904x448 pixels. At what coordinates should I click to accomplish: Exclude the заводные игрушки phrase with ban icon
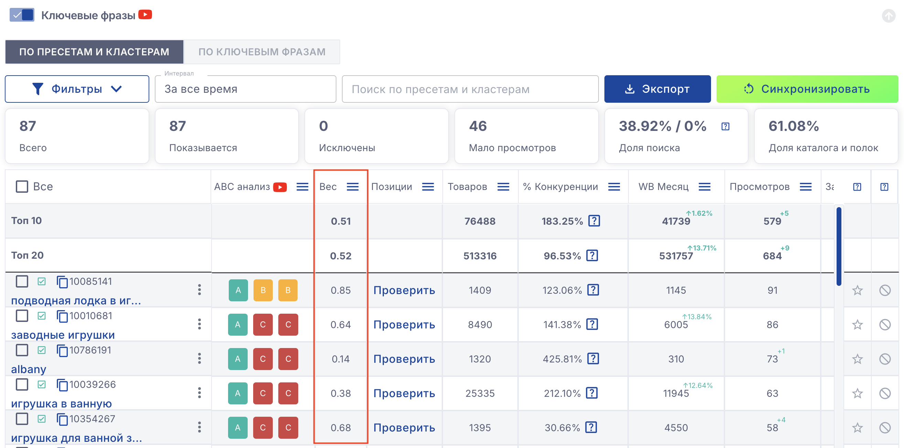(885, 325)
